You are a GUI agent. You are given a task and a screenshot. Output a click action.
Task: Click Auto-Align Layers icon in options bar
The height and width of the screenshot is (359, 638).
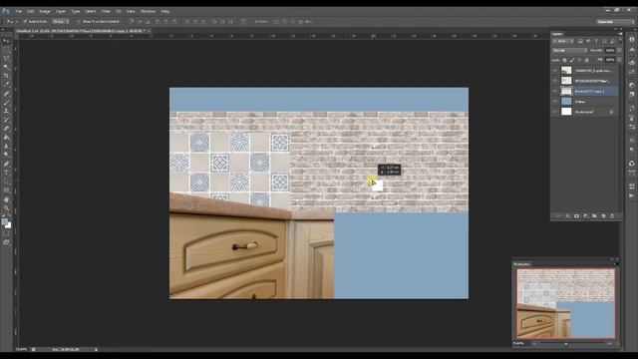(243, 21)
